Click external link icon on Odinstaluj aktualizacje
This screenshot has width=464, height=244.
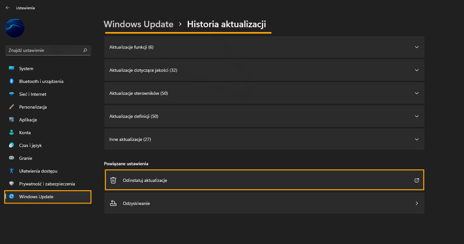pos(417,180)
